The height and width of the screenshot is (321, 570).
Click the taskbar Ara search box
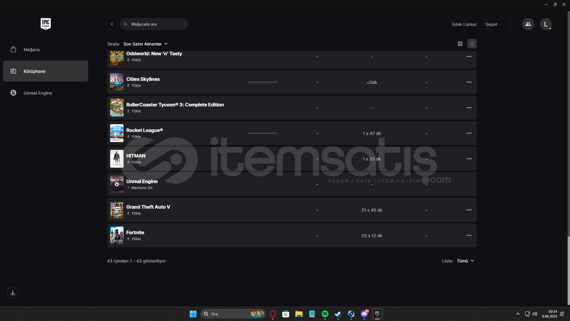[x=233, y=314]
